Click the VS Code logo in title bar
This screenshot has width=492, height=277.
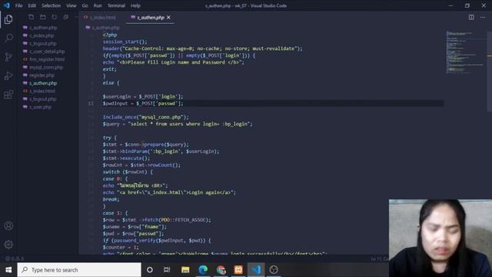click(7, 5)
